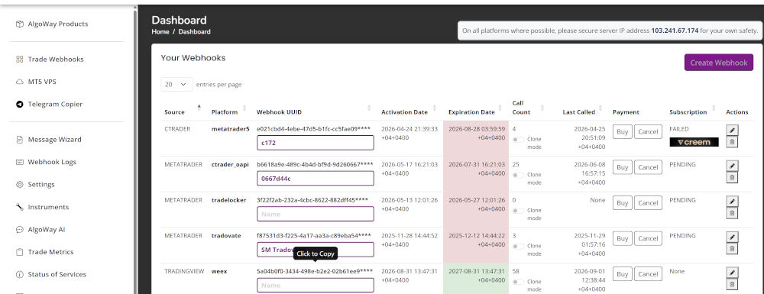Delete the tradovate webhook with trash icon

[731, 248]
